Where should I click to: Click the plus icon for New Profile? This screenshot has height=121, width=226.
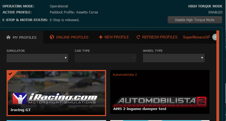pos(101,37)
